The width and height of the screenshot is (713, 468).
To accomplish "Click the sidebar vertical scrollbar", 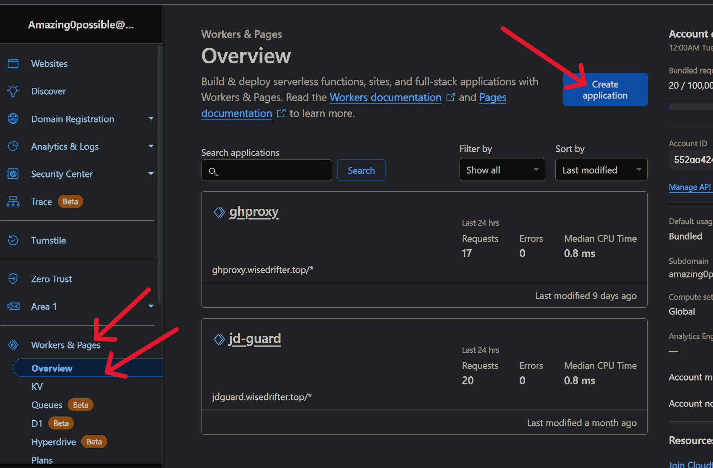I will (160, 174).
